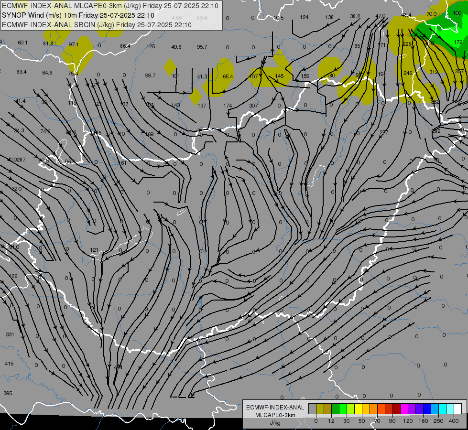The image size is (468, 430).
Task: Click the gray legend color swatch
Action: tap(312, 408)
